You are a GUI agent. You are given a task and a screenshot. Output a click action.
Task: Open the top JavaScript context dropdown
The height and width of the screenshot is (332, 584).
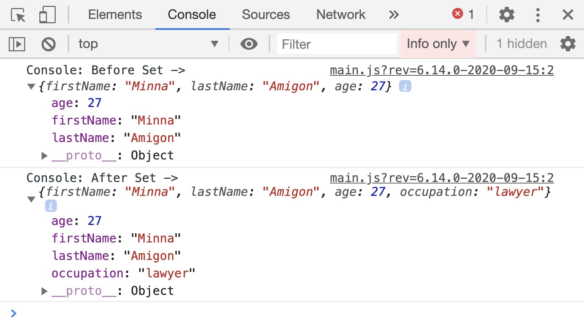click(148, 44)
